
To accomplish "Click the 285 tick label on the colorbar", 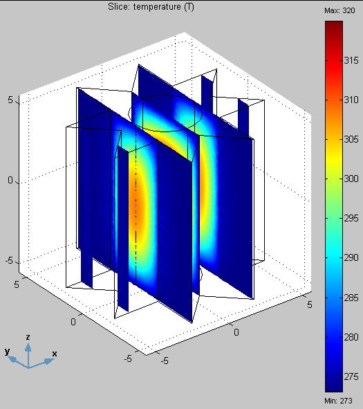I will pos(351,298).
